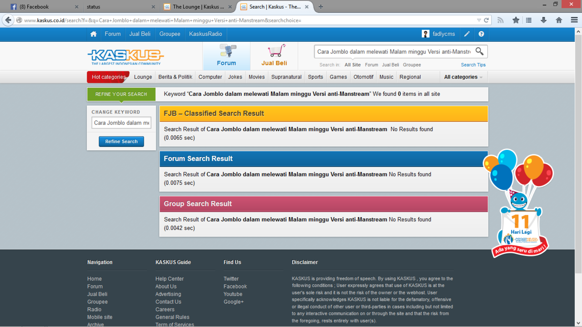
Task: Open the Otomotif category
Action: (x=363, y=77)
